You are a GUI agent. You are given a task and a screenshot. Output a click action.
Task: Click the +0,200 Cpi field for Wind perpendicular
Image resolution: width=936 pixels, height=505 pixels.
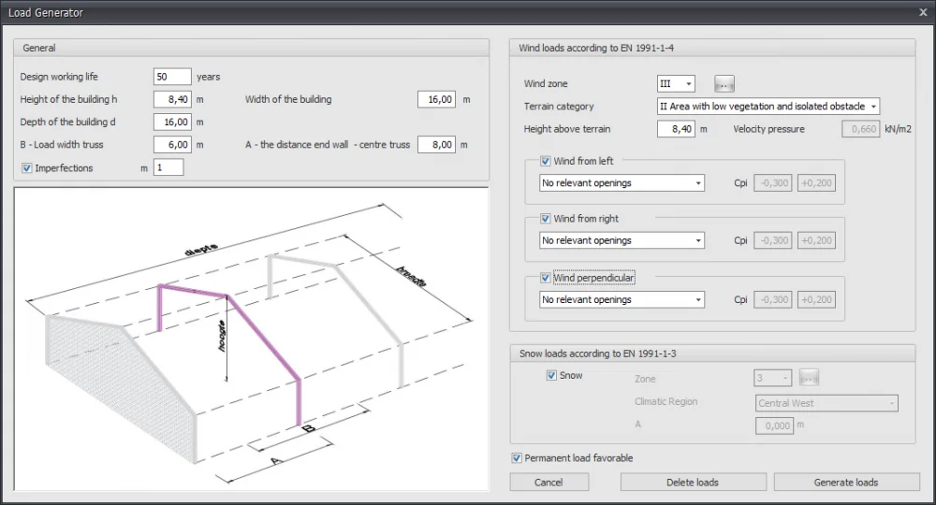tap(816, 299)
